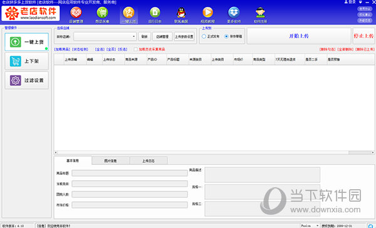Click the 团购人数 input field
376x228 pixels.
(x=130, y=194)
